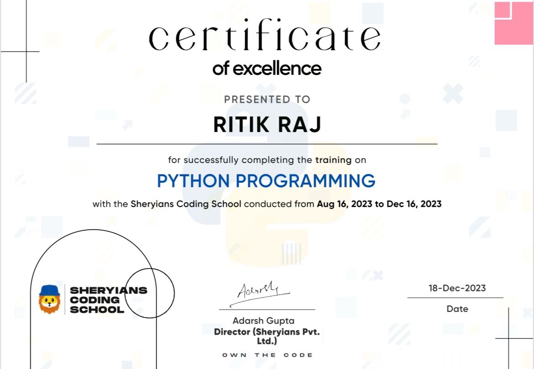The image size is (534, 369).
Task: Click the 'SHERYIANS CODING SCHOOL' logo text
Action: (109, 300)
